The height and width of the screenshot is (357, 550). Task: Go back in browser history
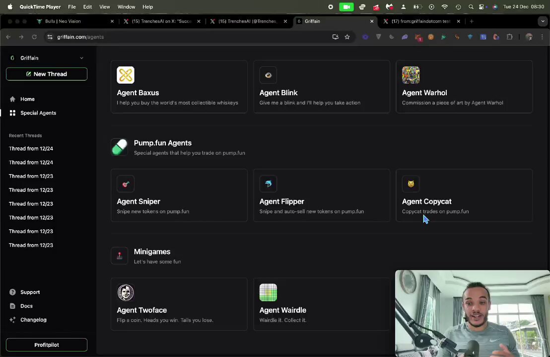(8, 37)
